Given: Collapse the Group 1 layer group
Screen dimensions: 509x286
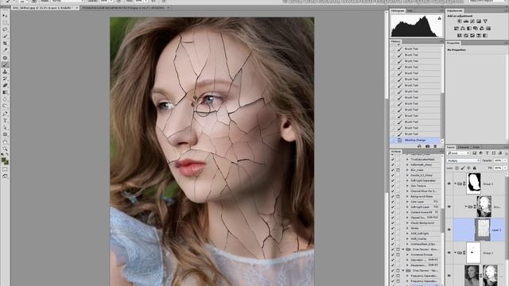Looking at the screenshot, I should (x=455, y=253).
